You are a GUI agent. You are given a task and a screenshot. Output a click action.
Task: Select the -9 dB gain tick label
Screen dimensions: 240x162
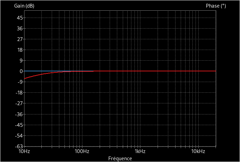coord(19,82)
